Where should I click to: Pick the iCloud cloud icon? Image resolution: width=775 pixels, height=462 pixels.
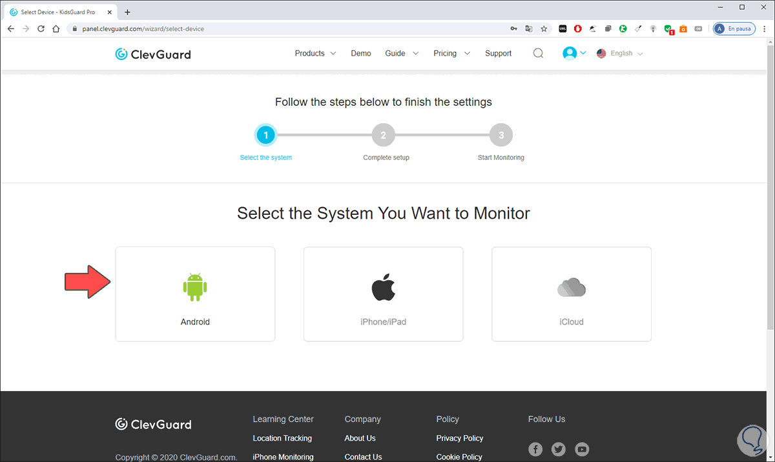click(x=572, y=288)
